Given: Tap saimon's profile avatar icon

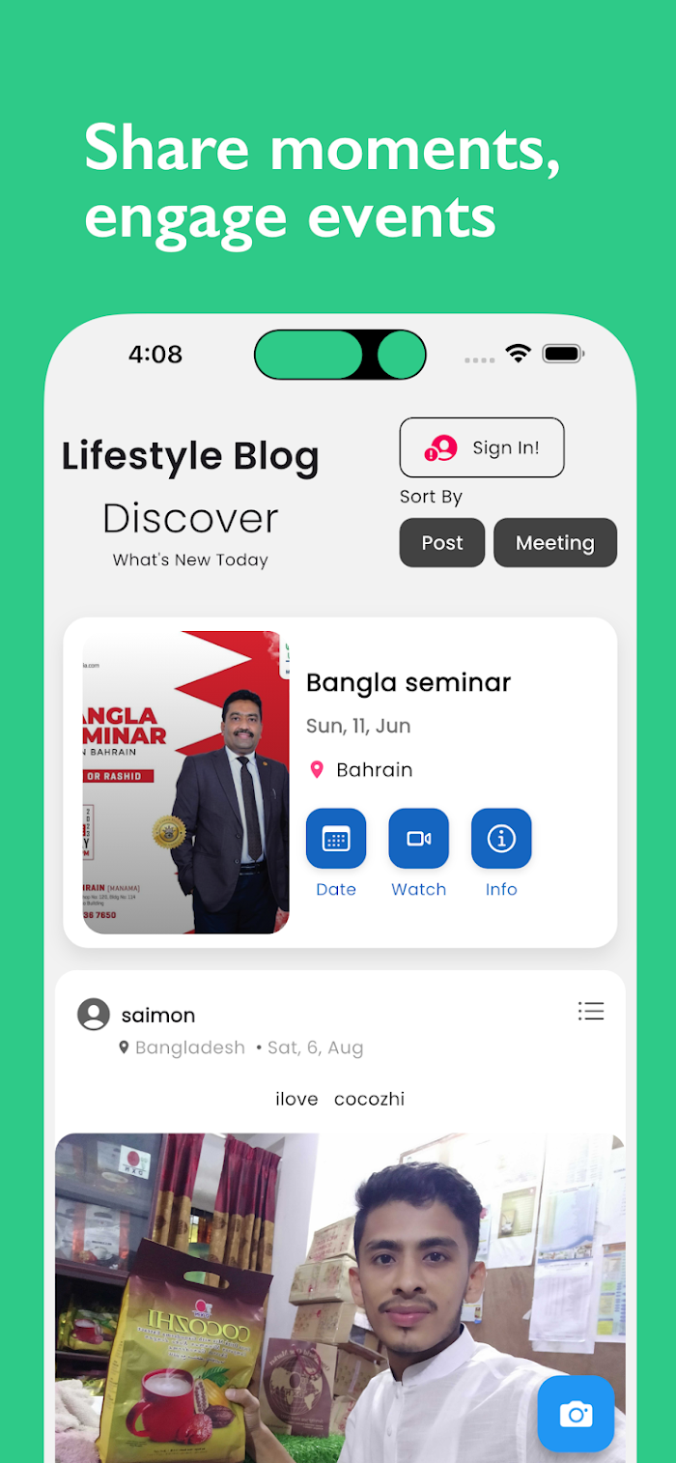Looking at the screenshot, I should [x=94, y=1015].
